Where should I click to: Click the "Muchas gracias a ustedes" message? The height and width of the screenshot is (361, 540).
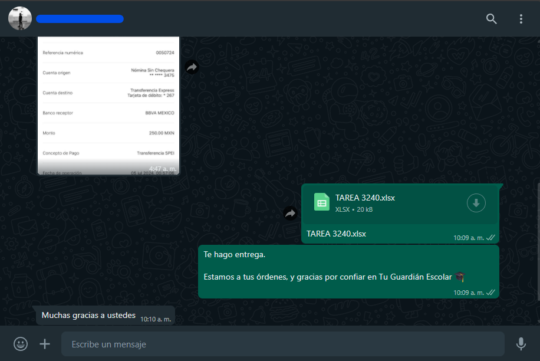pyautogui.click(x=88, y=316)
